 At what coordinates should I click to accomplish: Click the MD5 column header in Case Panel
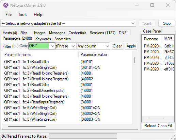point(168,39)
